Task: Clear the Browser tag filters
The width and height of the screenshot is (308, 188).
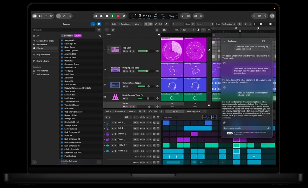Action: click(x=100, y=36)
